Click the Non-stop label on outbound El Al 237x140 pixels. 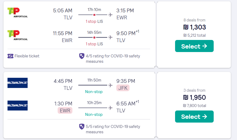94,92
